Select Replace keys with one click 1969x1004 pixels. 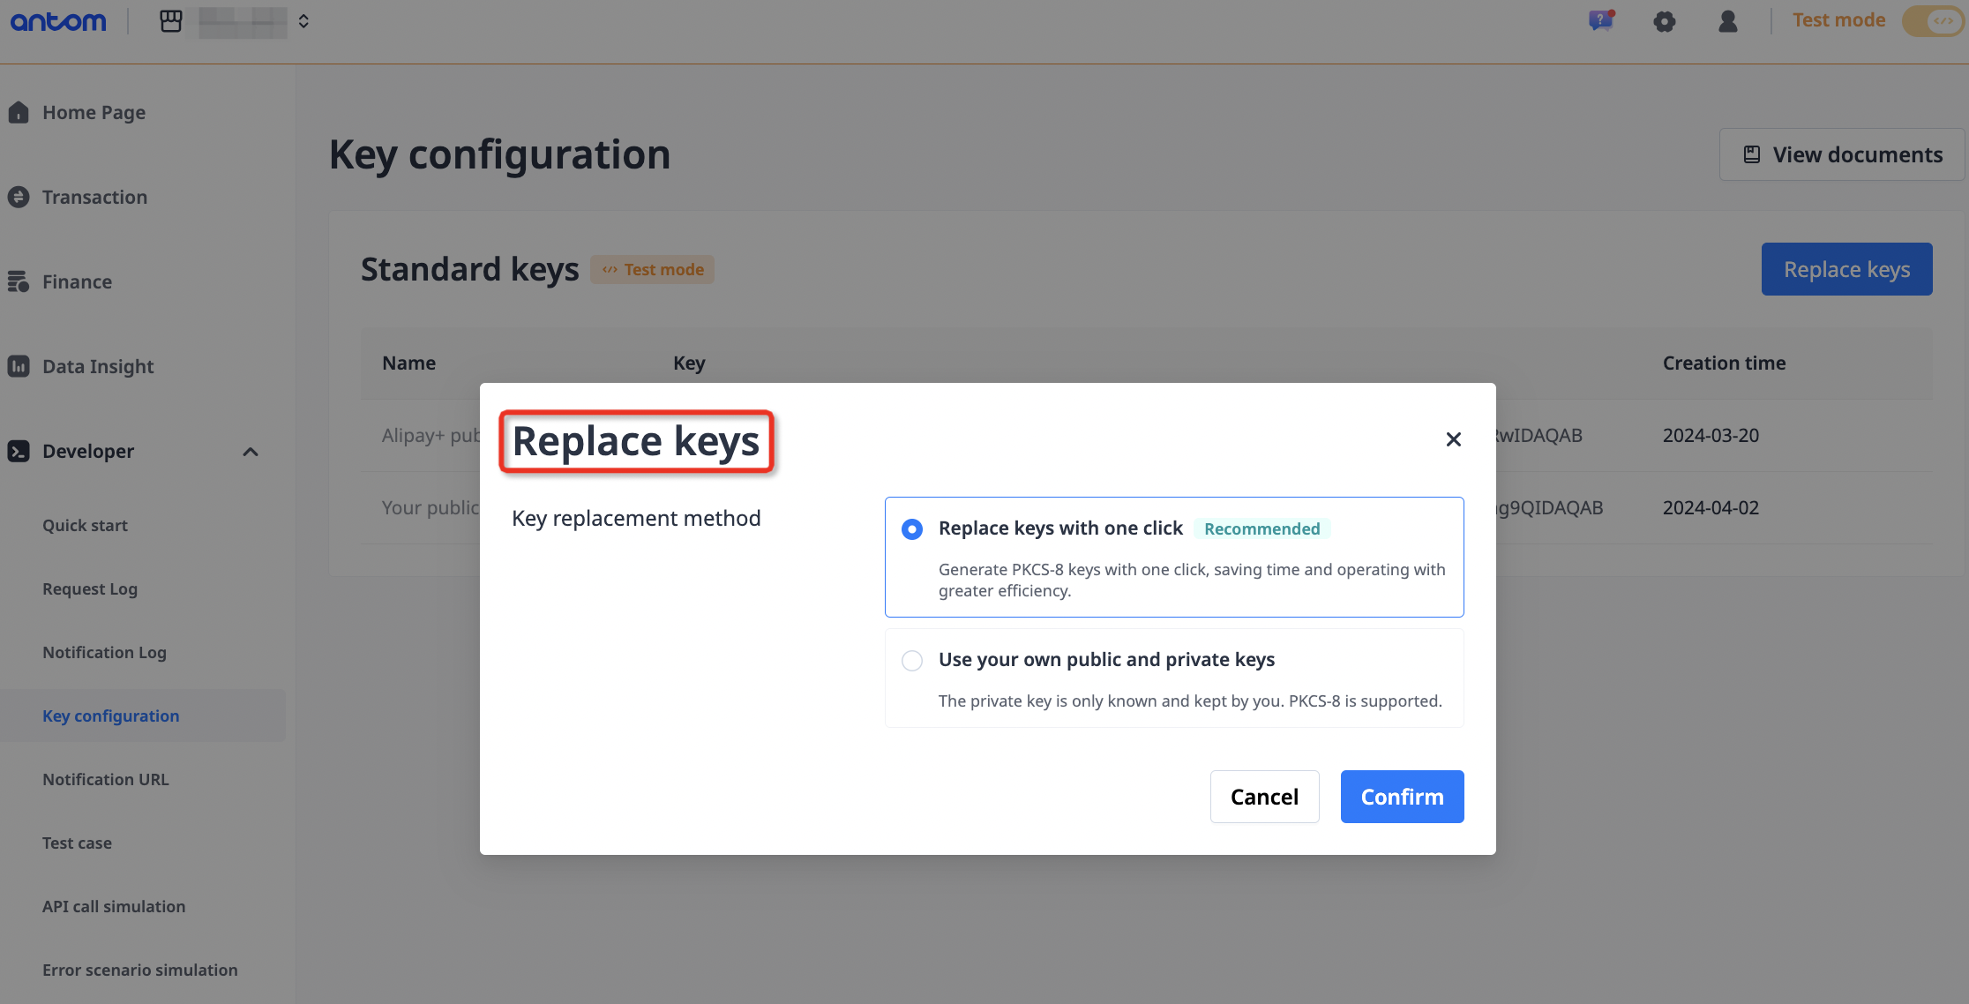(912, 529)
